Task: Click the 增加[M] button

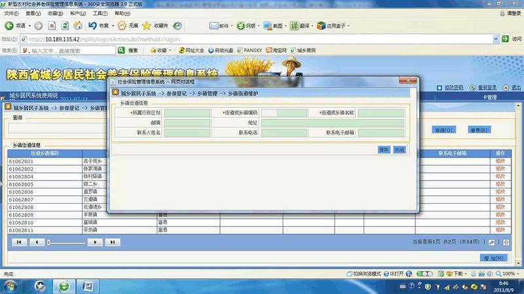Action: (x=494, y=257)
